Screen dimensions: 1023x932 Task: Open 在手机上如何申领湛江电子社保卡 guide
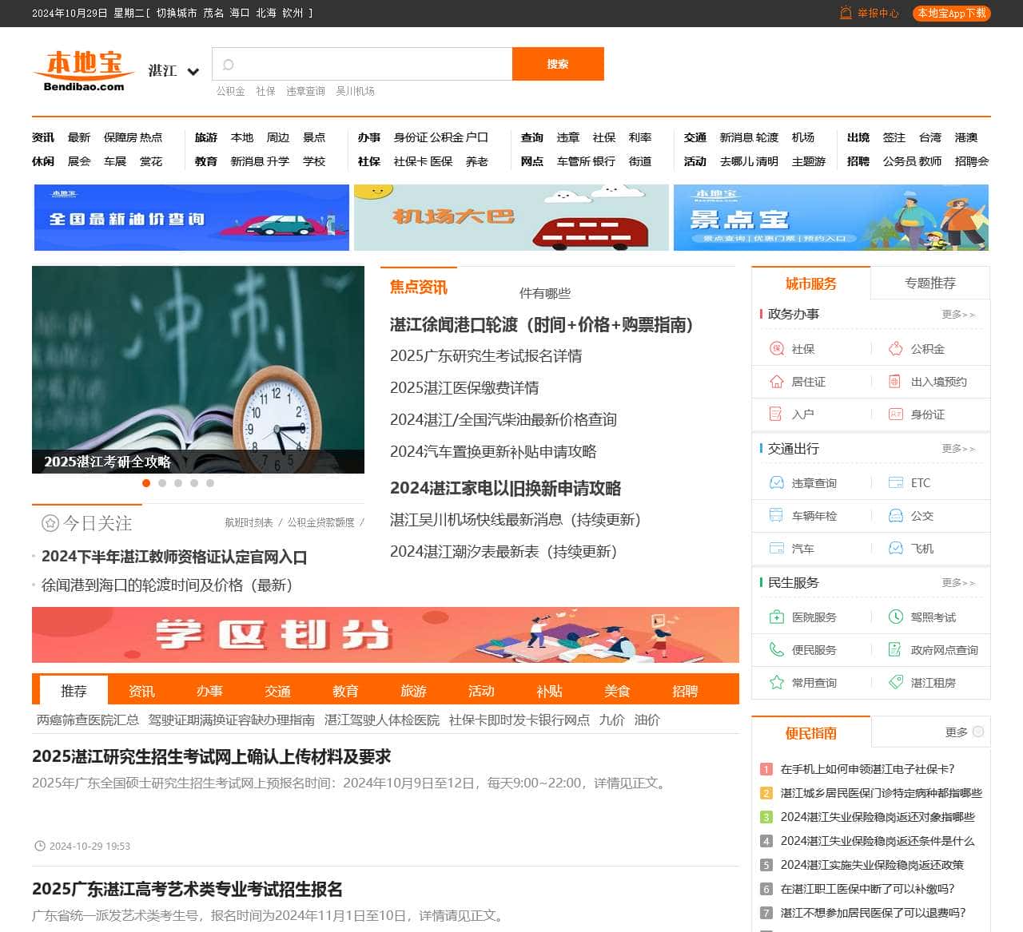(x=867, y=769)
